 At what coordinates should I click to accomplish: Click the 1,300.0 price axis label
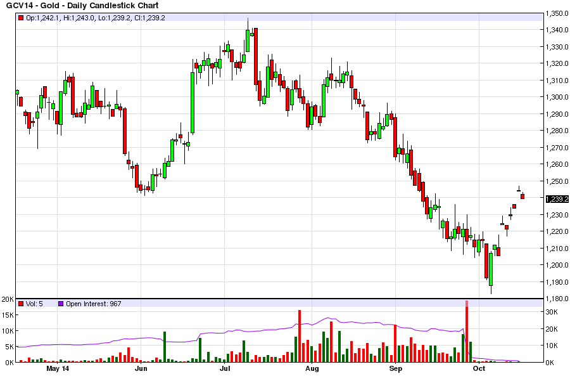[557, 97]
